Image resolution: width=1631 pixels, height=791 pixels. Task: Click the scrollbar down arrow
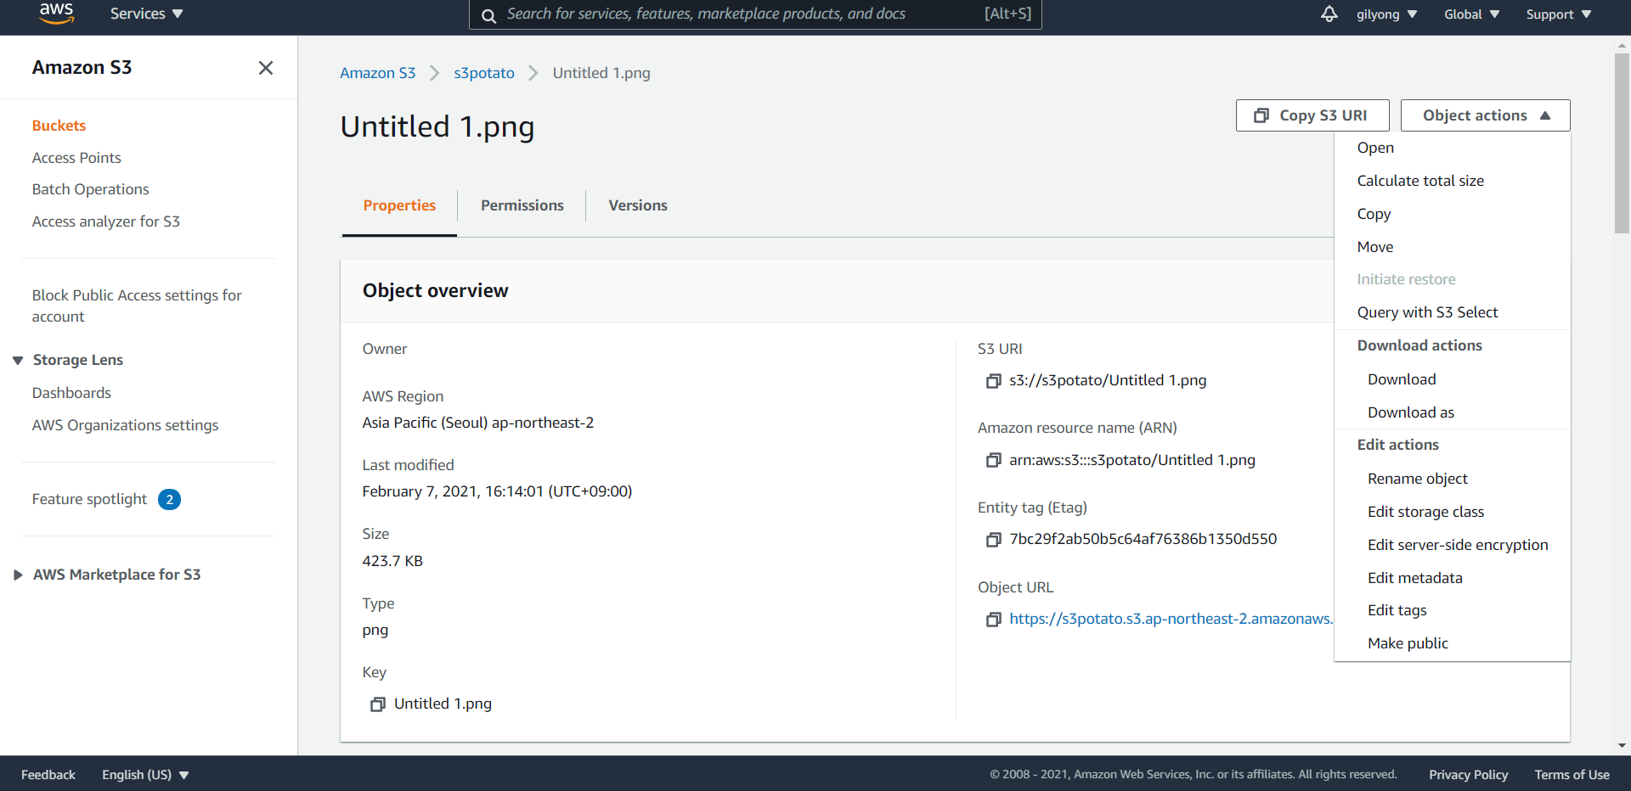[1622, 746]
